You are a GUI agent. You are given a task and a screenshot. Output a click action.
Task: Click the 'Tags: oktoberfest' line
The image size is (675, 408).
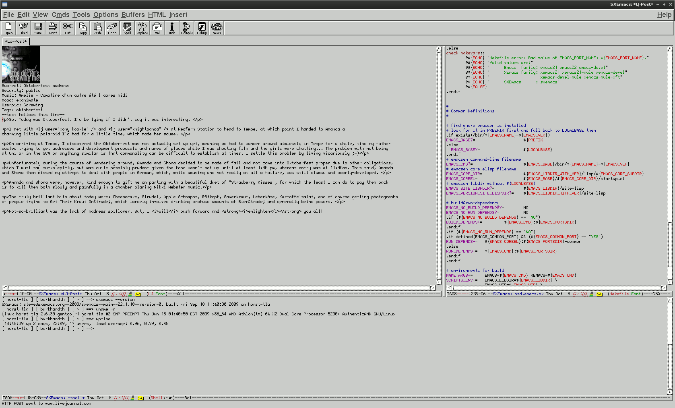coord(22,110)
